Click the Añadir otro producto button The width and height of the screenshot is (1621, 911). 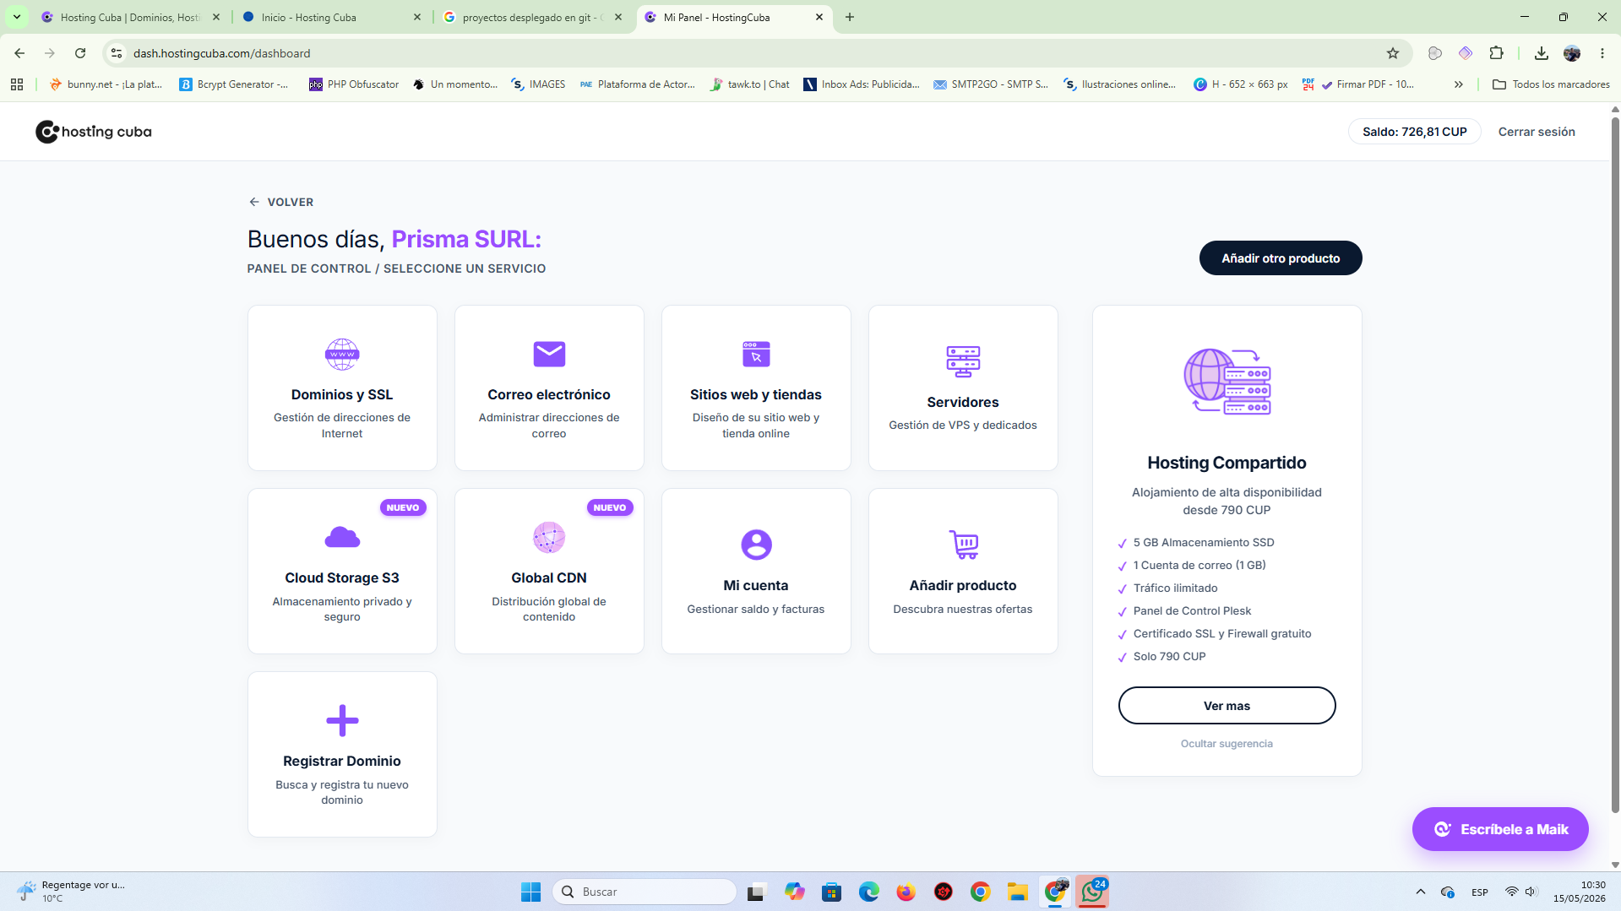coord(1281,258)
